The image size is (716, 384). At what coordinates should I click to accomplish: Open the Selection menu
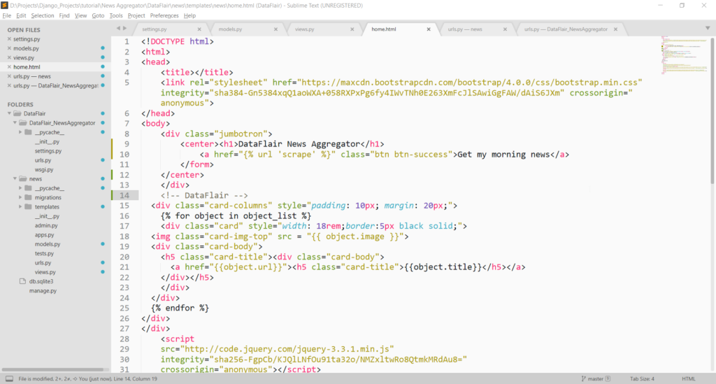(42, 15)
